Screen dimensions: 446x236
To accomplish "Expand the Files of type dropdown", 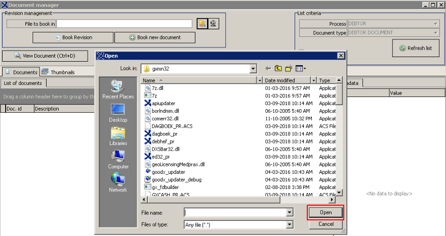I will tap(290, 224).
